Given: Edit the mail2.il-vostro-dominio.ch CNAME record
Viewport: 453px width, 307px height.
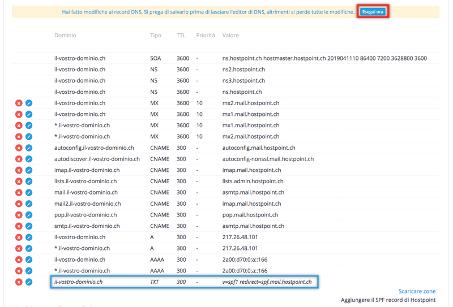Looking at the screenshot, I should pyautogui.click(x=29, y=204).
